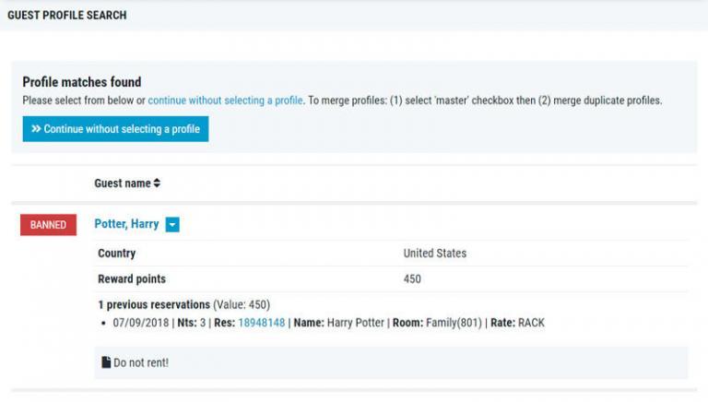708x402 pixels.
Task: Click the United States country value
Action: pyautogui.click(x=434, y=254)
